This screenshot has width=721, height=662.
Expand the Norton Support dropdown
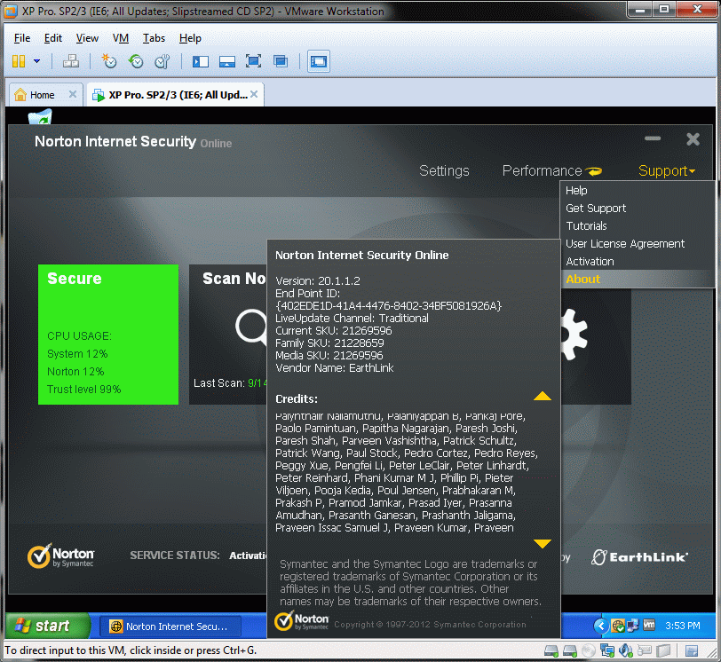[x=666, y=171]
